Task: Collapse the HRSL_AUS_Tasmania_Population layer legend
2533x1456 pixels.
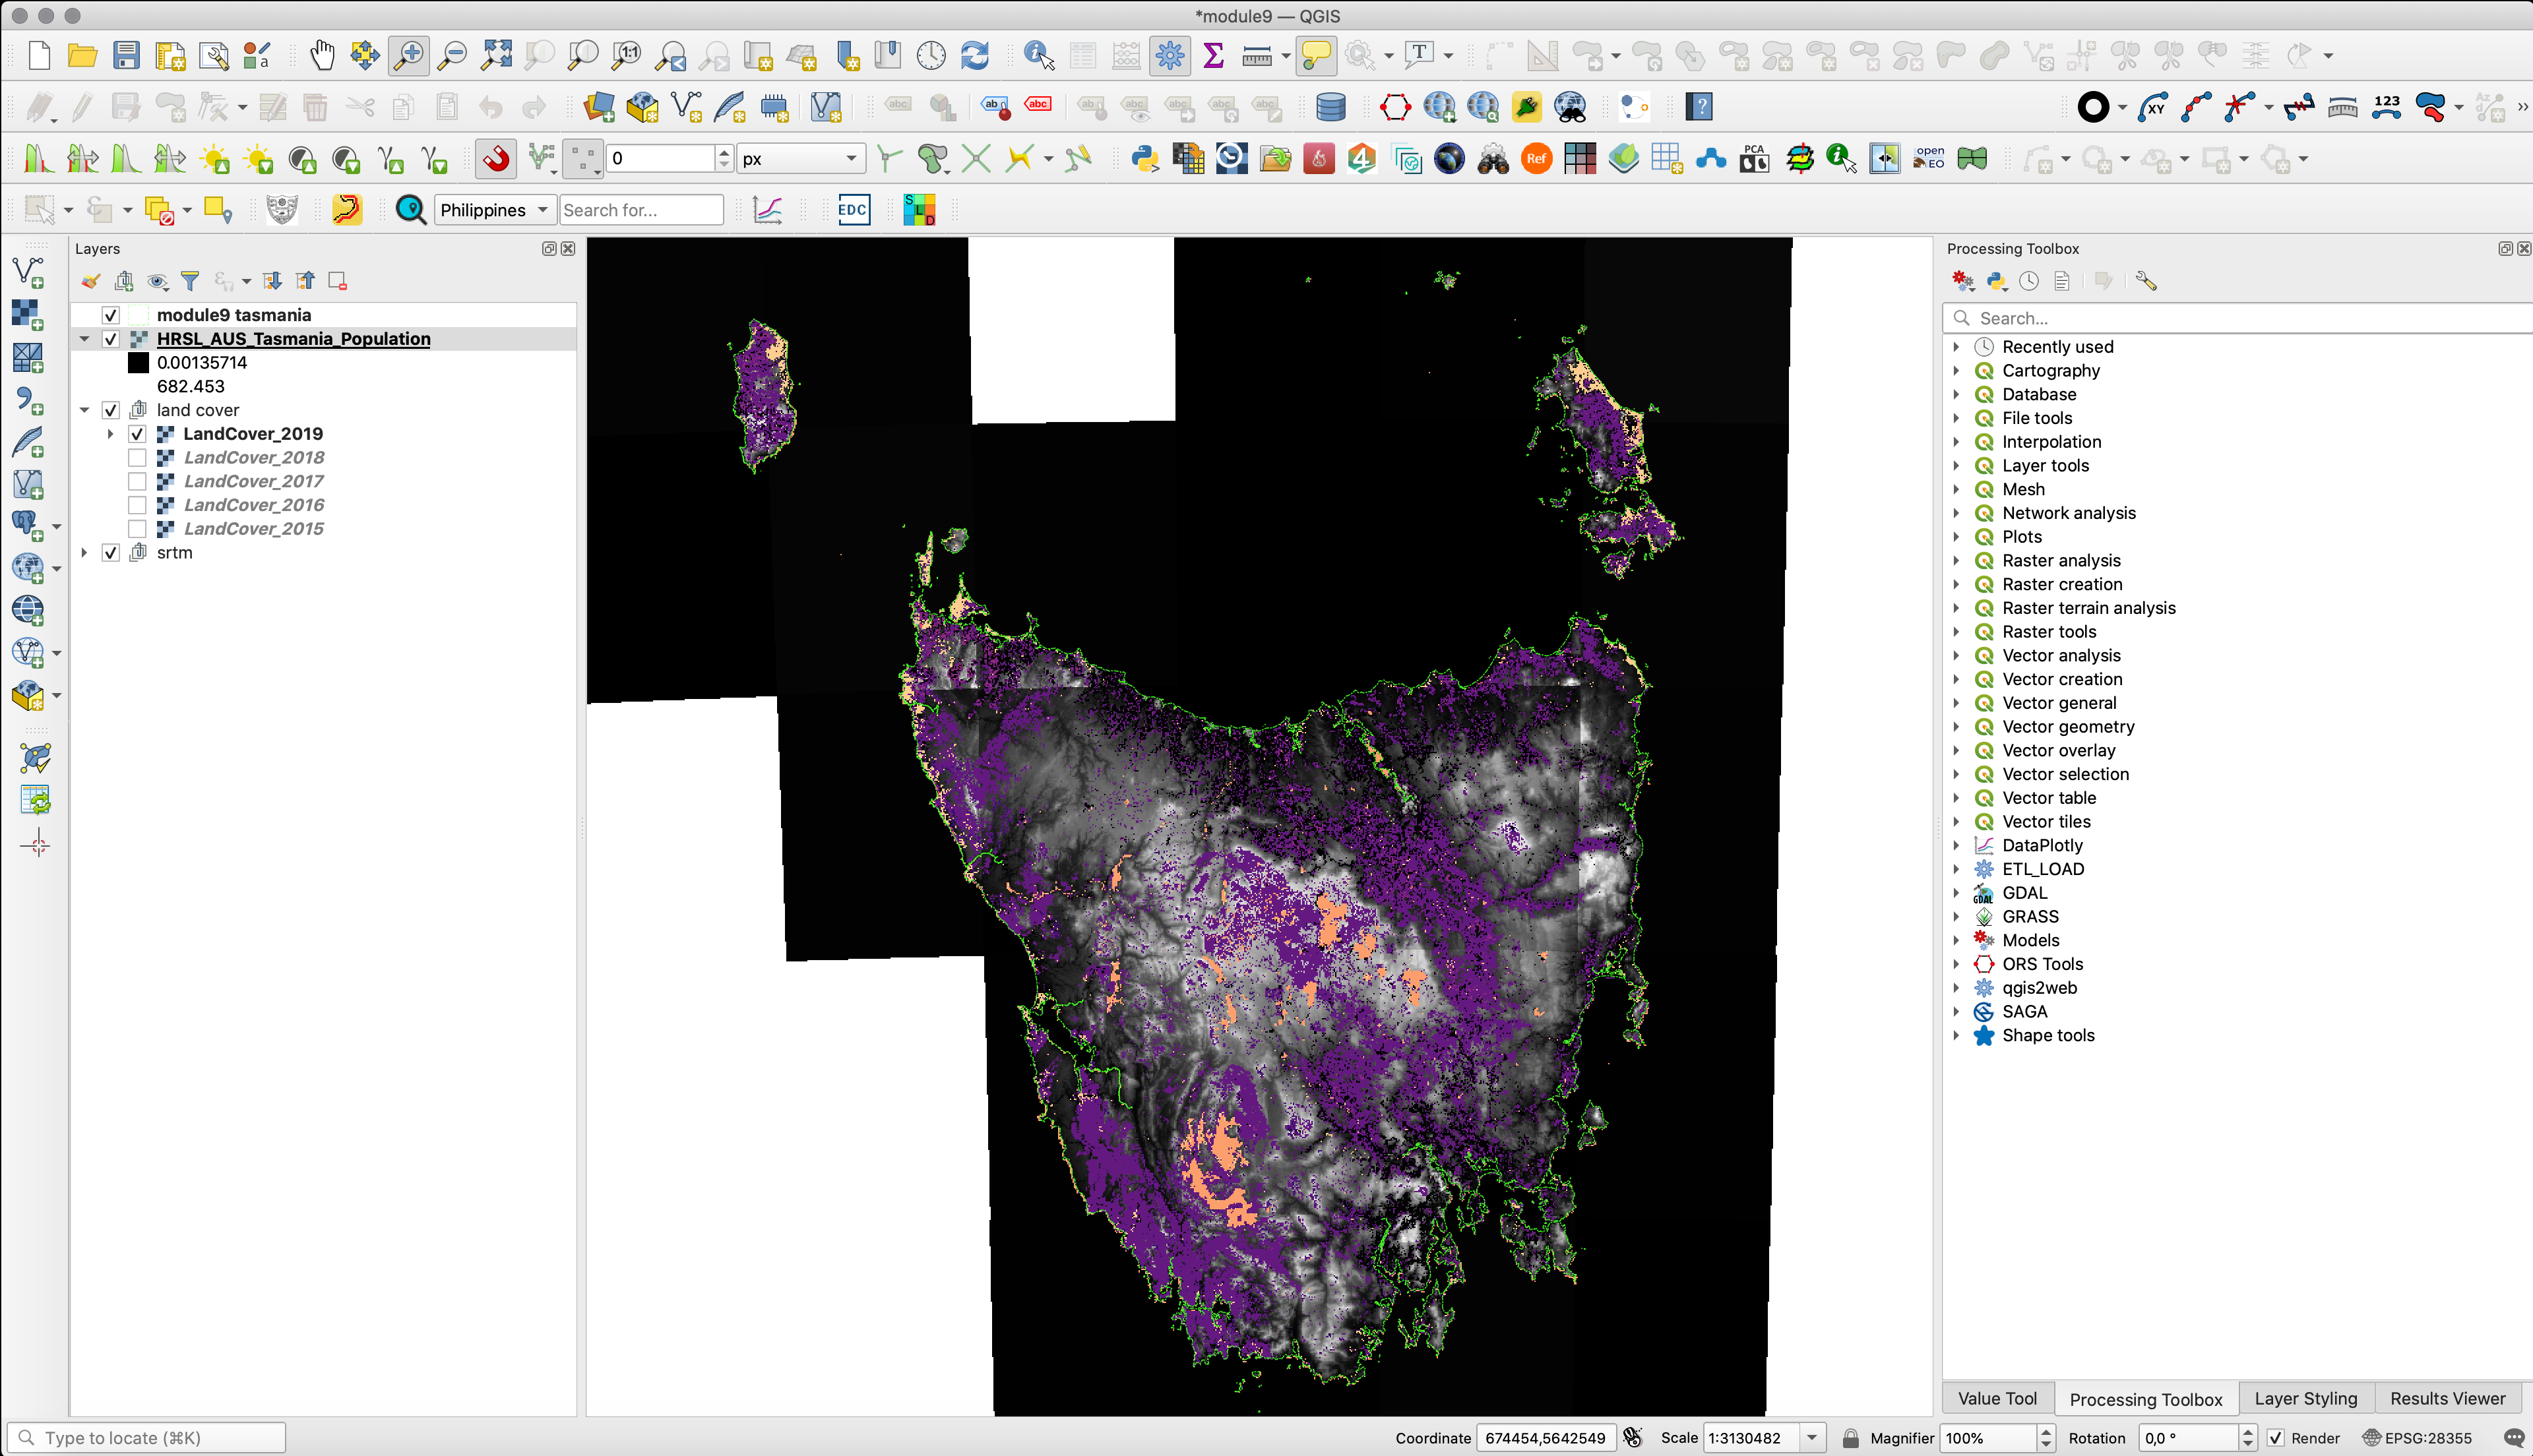Action: (85, 339)
